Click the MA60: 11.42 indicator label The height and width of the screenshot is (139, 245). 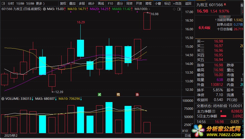coord(122,9)
